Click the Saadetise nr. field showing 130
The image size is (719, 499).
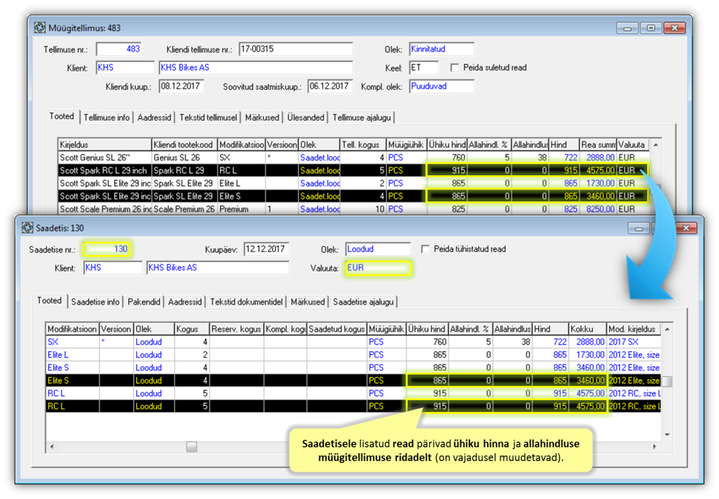(107, 249)
